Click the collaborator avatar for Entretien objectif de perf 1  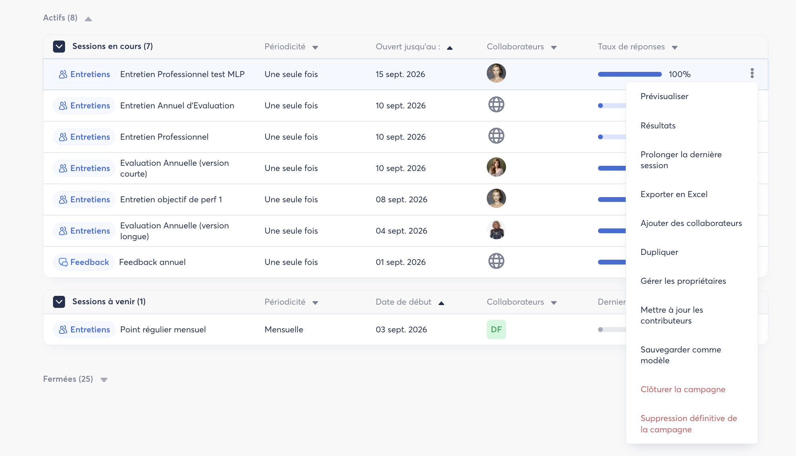pyautogui.click(x=496, y=199)
